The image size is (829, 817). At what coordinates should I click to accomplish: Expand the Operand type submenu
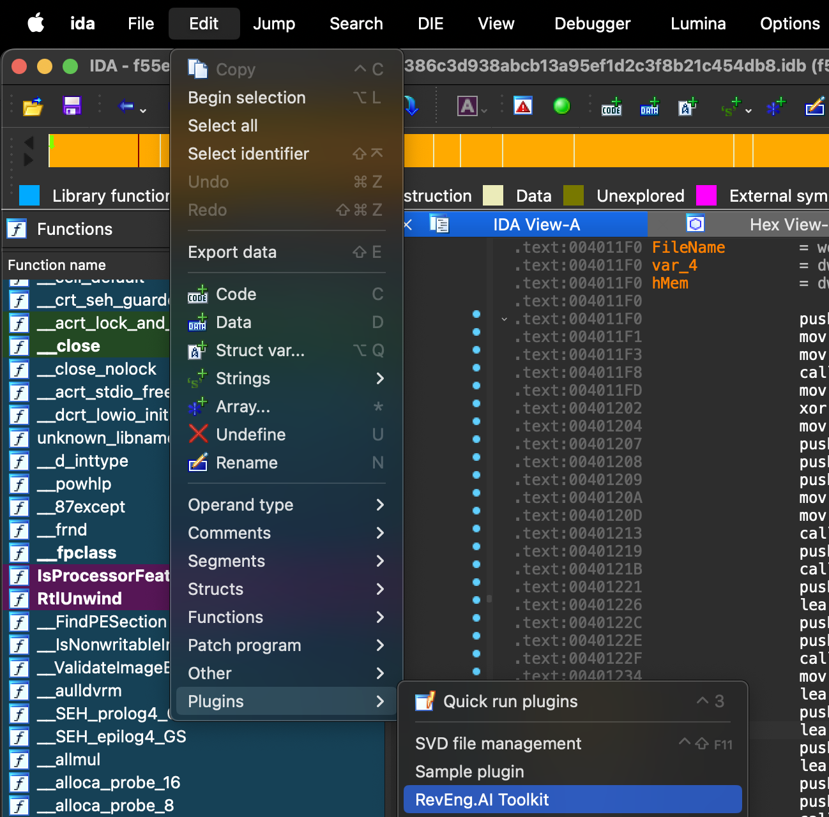(x=287, y=505)
